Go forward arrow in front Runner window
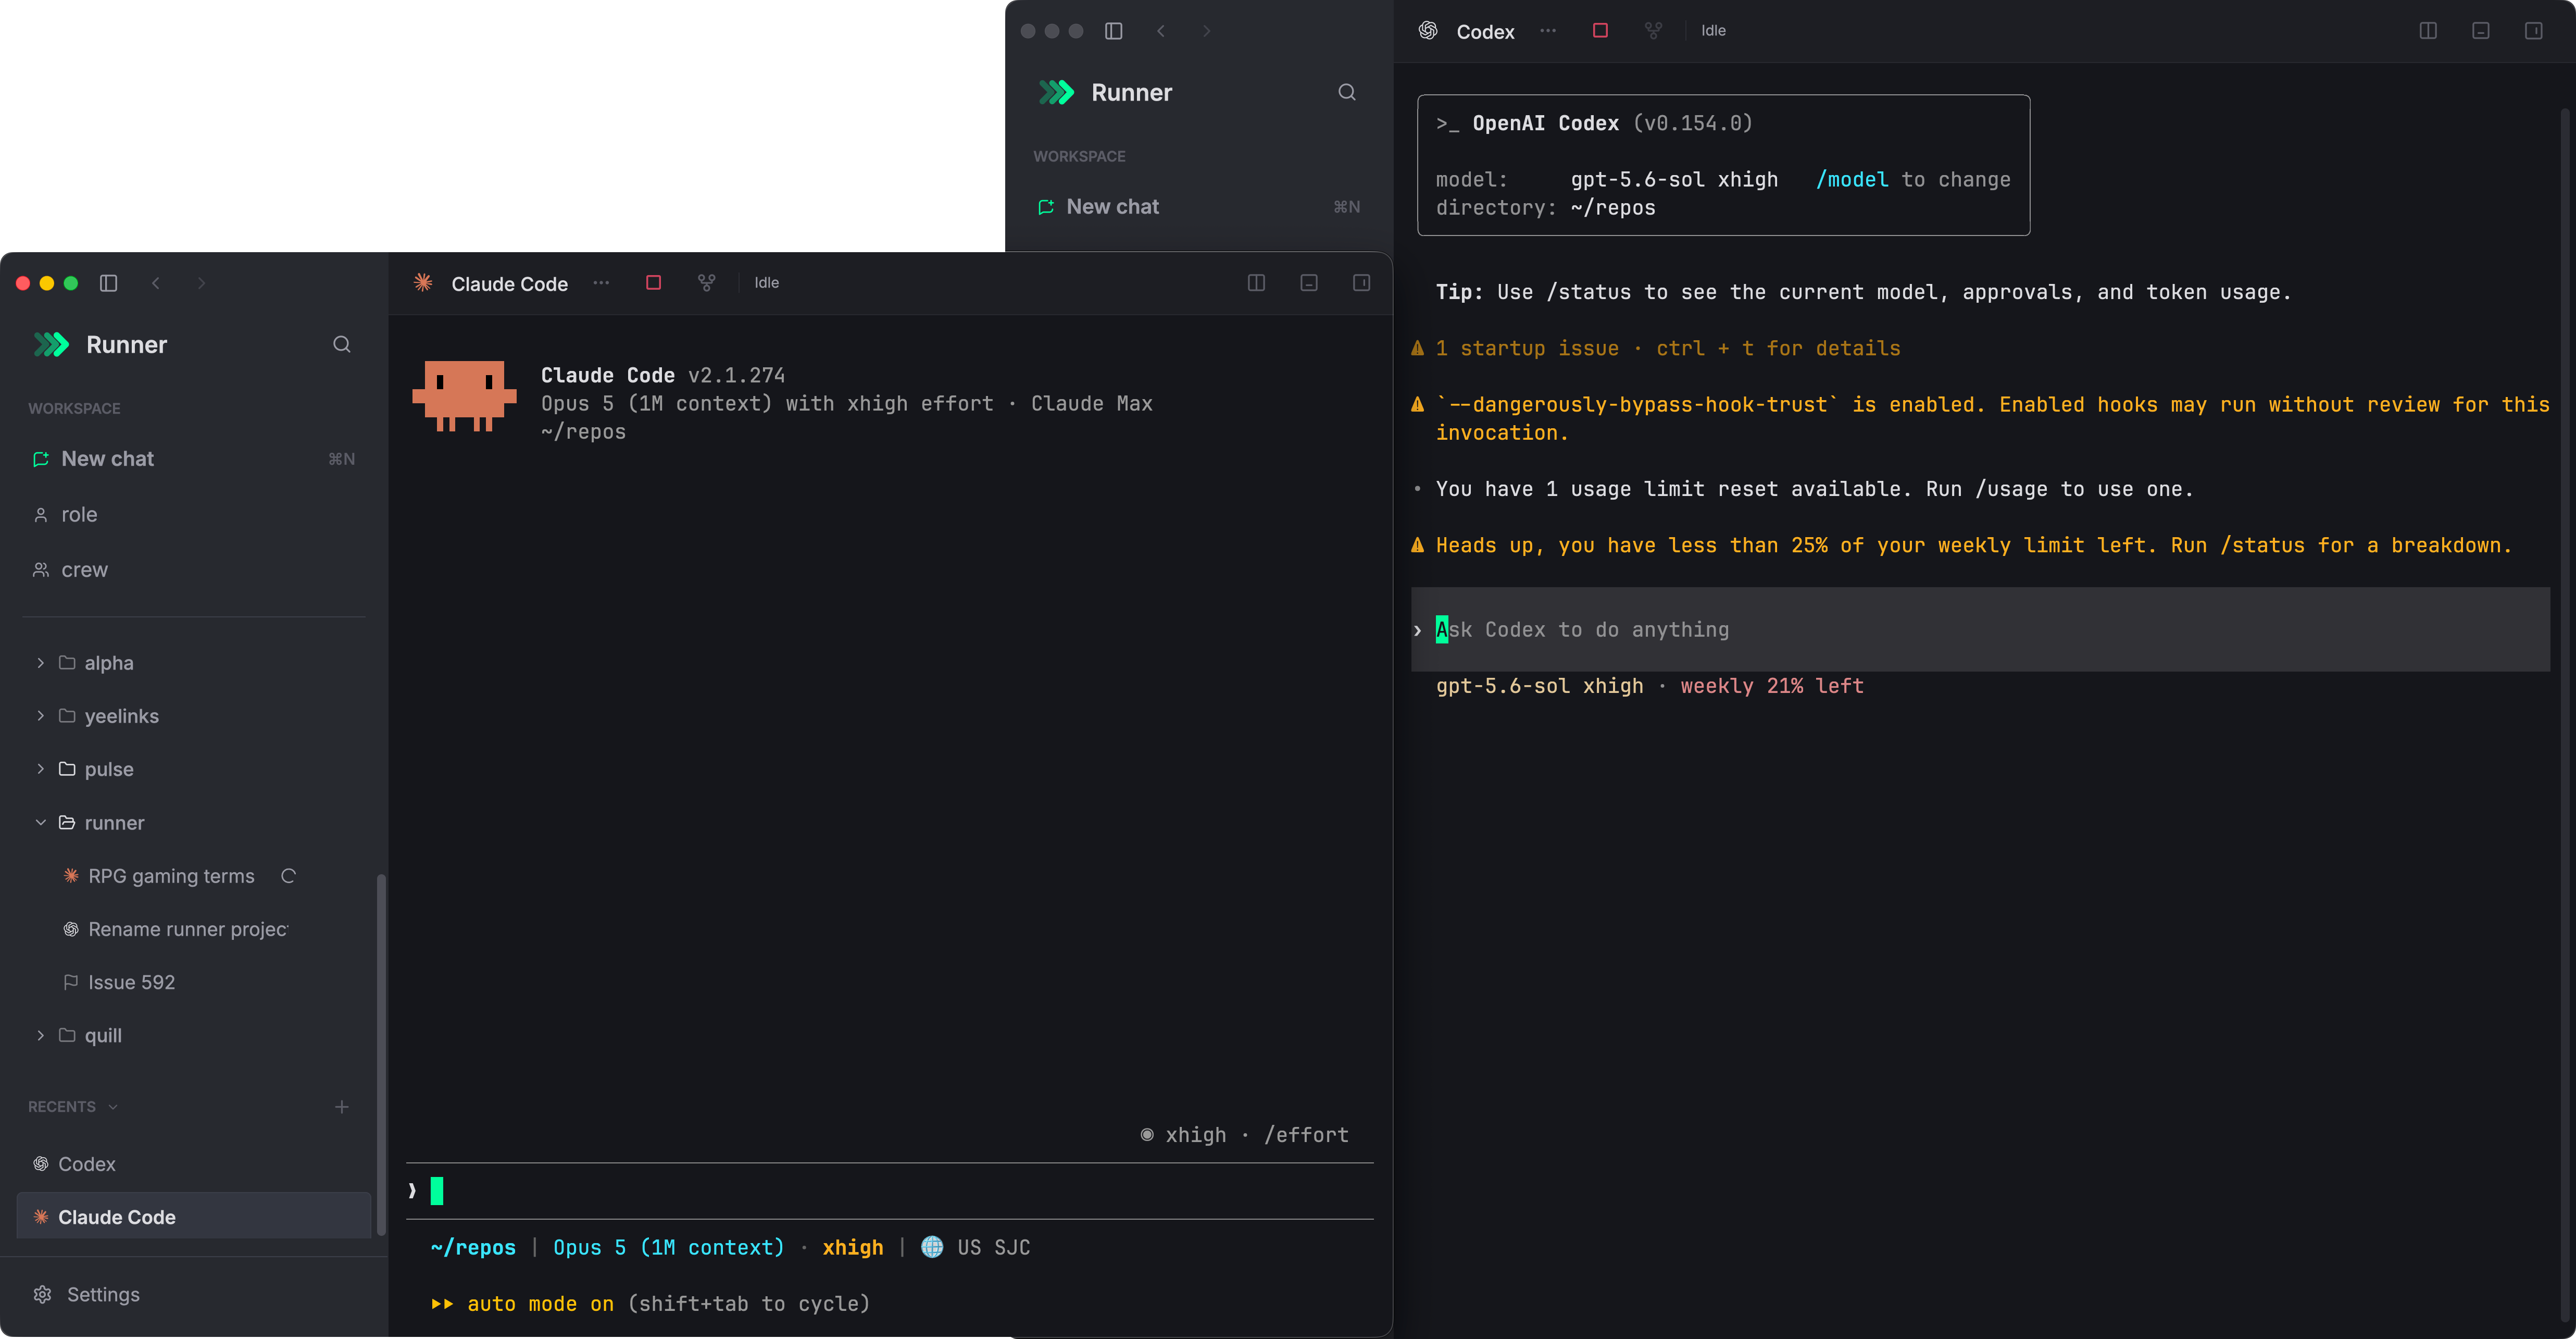Screen dimensions: 2576x1339 point(201,283)
